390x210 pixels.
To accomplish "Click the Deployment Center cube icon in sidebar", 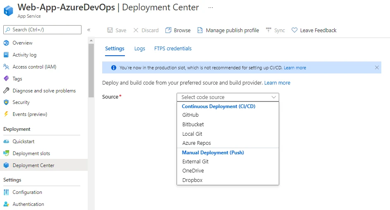I will 6,165.
